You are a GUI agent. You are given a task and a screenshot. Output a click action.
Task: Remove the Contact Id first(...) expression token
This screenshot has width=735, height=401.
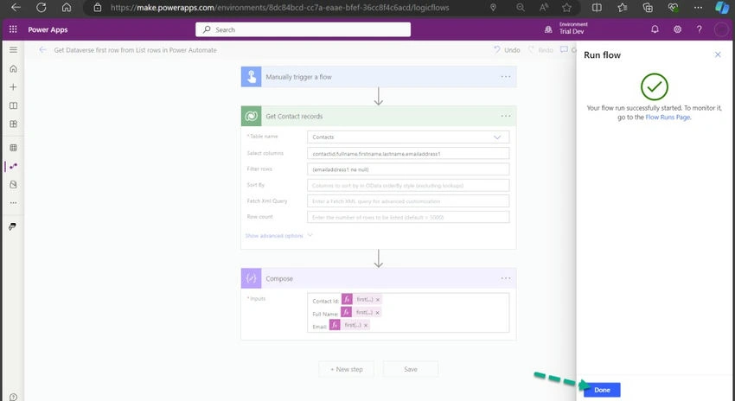tap(378, 299)
